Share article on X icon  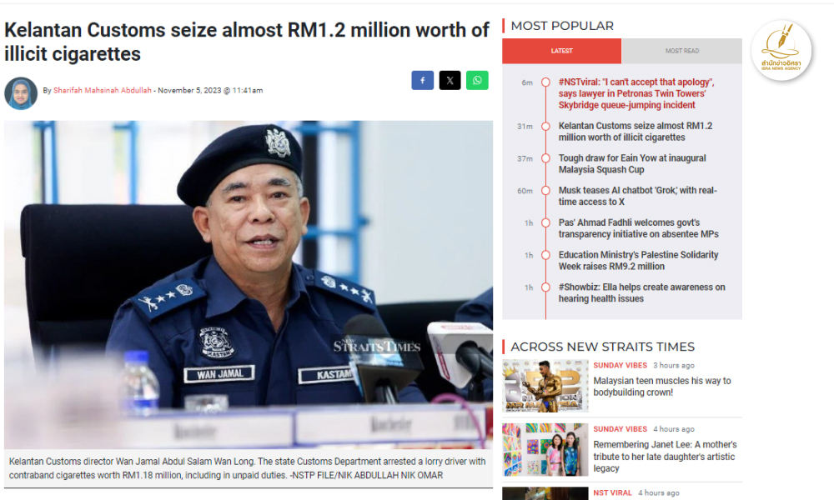click(450, 80)
